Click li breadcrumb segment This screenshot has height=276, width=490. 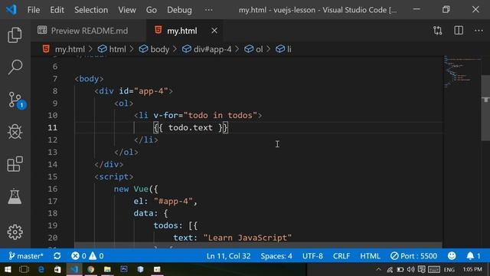pyautogui.click(x=283, y=49)
